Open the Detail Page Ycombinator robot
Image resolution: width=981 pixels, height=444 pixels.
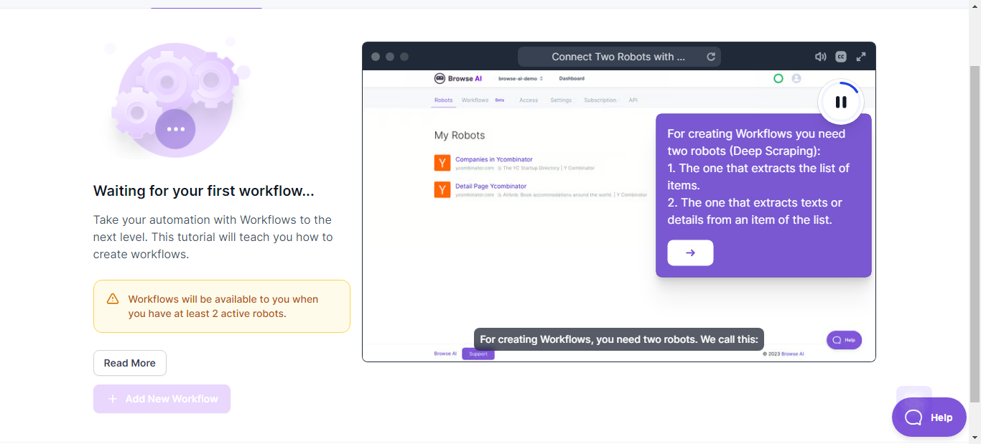tap(491, 186)
